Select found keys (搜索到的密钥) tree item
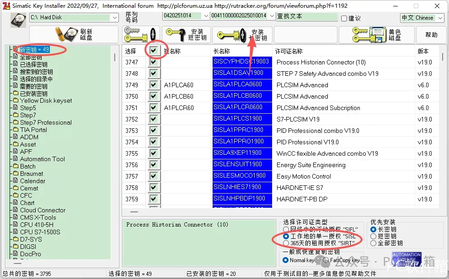Screen dimensions: 449x279 [36, 72]
